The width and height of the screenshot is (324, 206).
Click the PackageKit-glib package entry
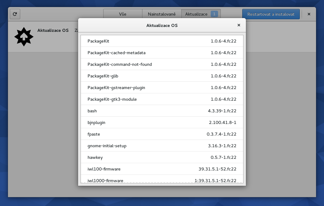162,76
